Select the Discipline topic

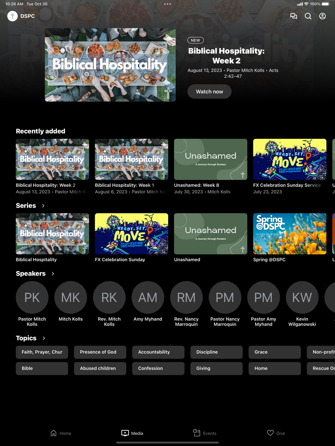coord(216,352)
